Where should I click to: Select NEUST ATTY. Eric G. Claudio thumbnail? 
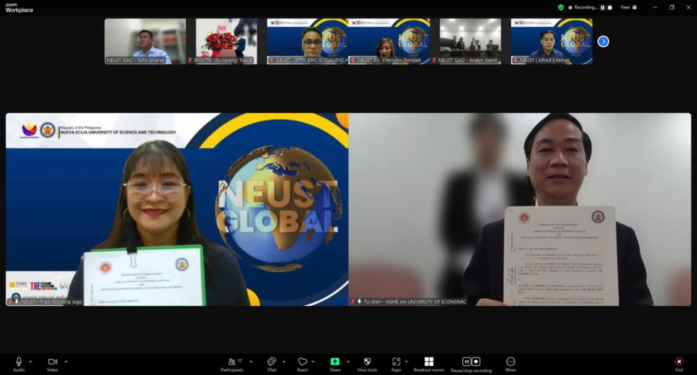coord(308,41)
